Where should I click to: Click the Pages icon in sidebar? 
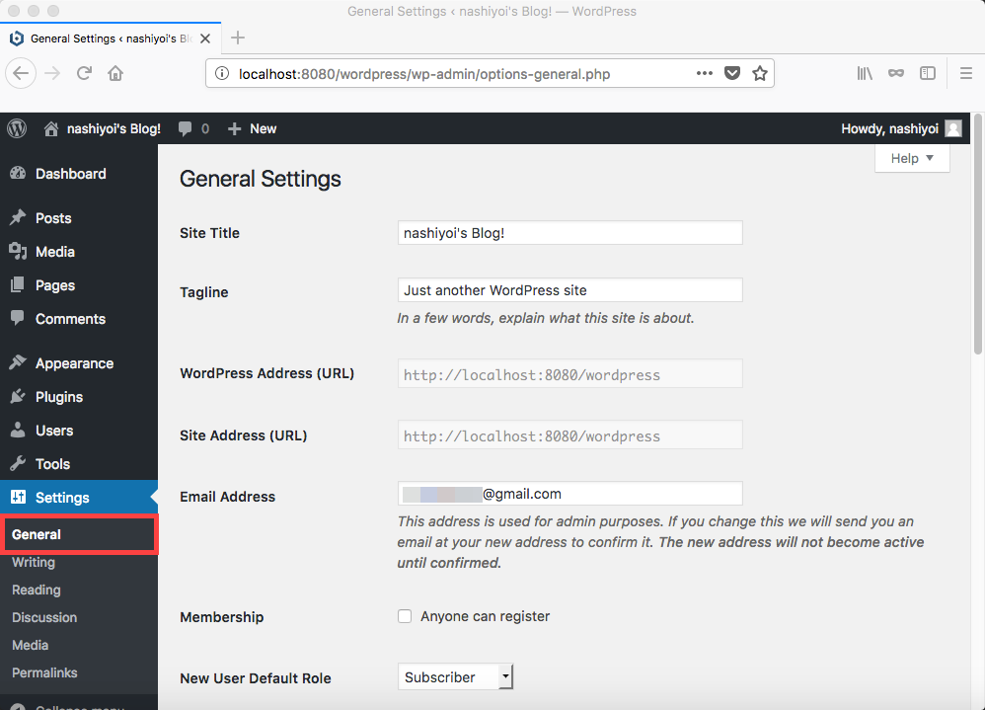pyautogui.click(x=18, y=284)
